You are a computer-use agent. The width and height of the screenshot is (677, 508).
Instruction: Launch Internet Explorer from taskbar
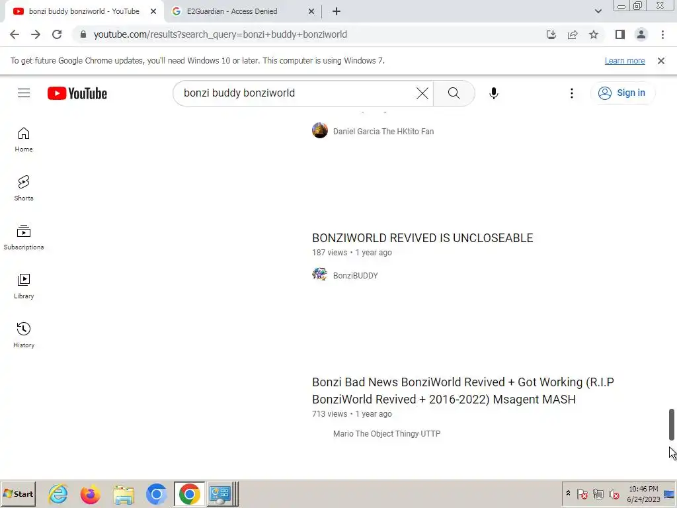click(x=58, y=493)
